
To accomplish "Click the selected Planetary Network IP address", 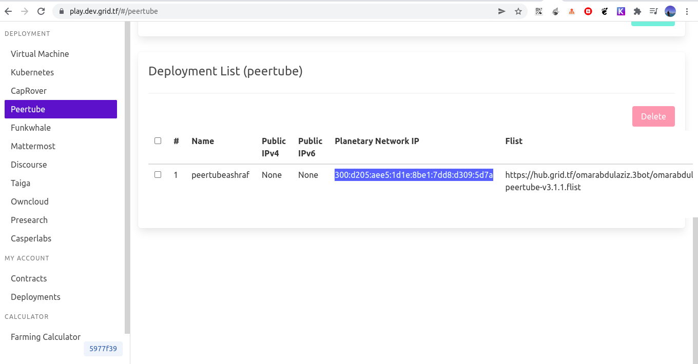I will click(414, 174).
